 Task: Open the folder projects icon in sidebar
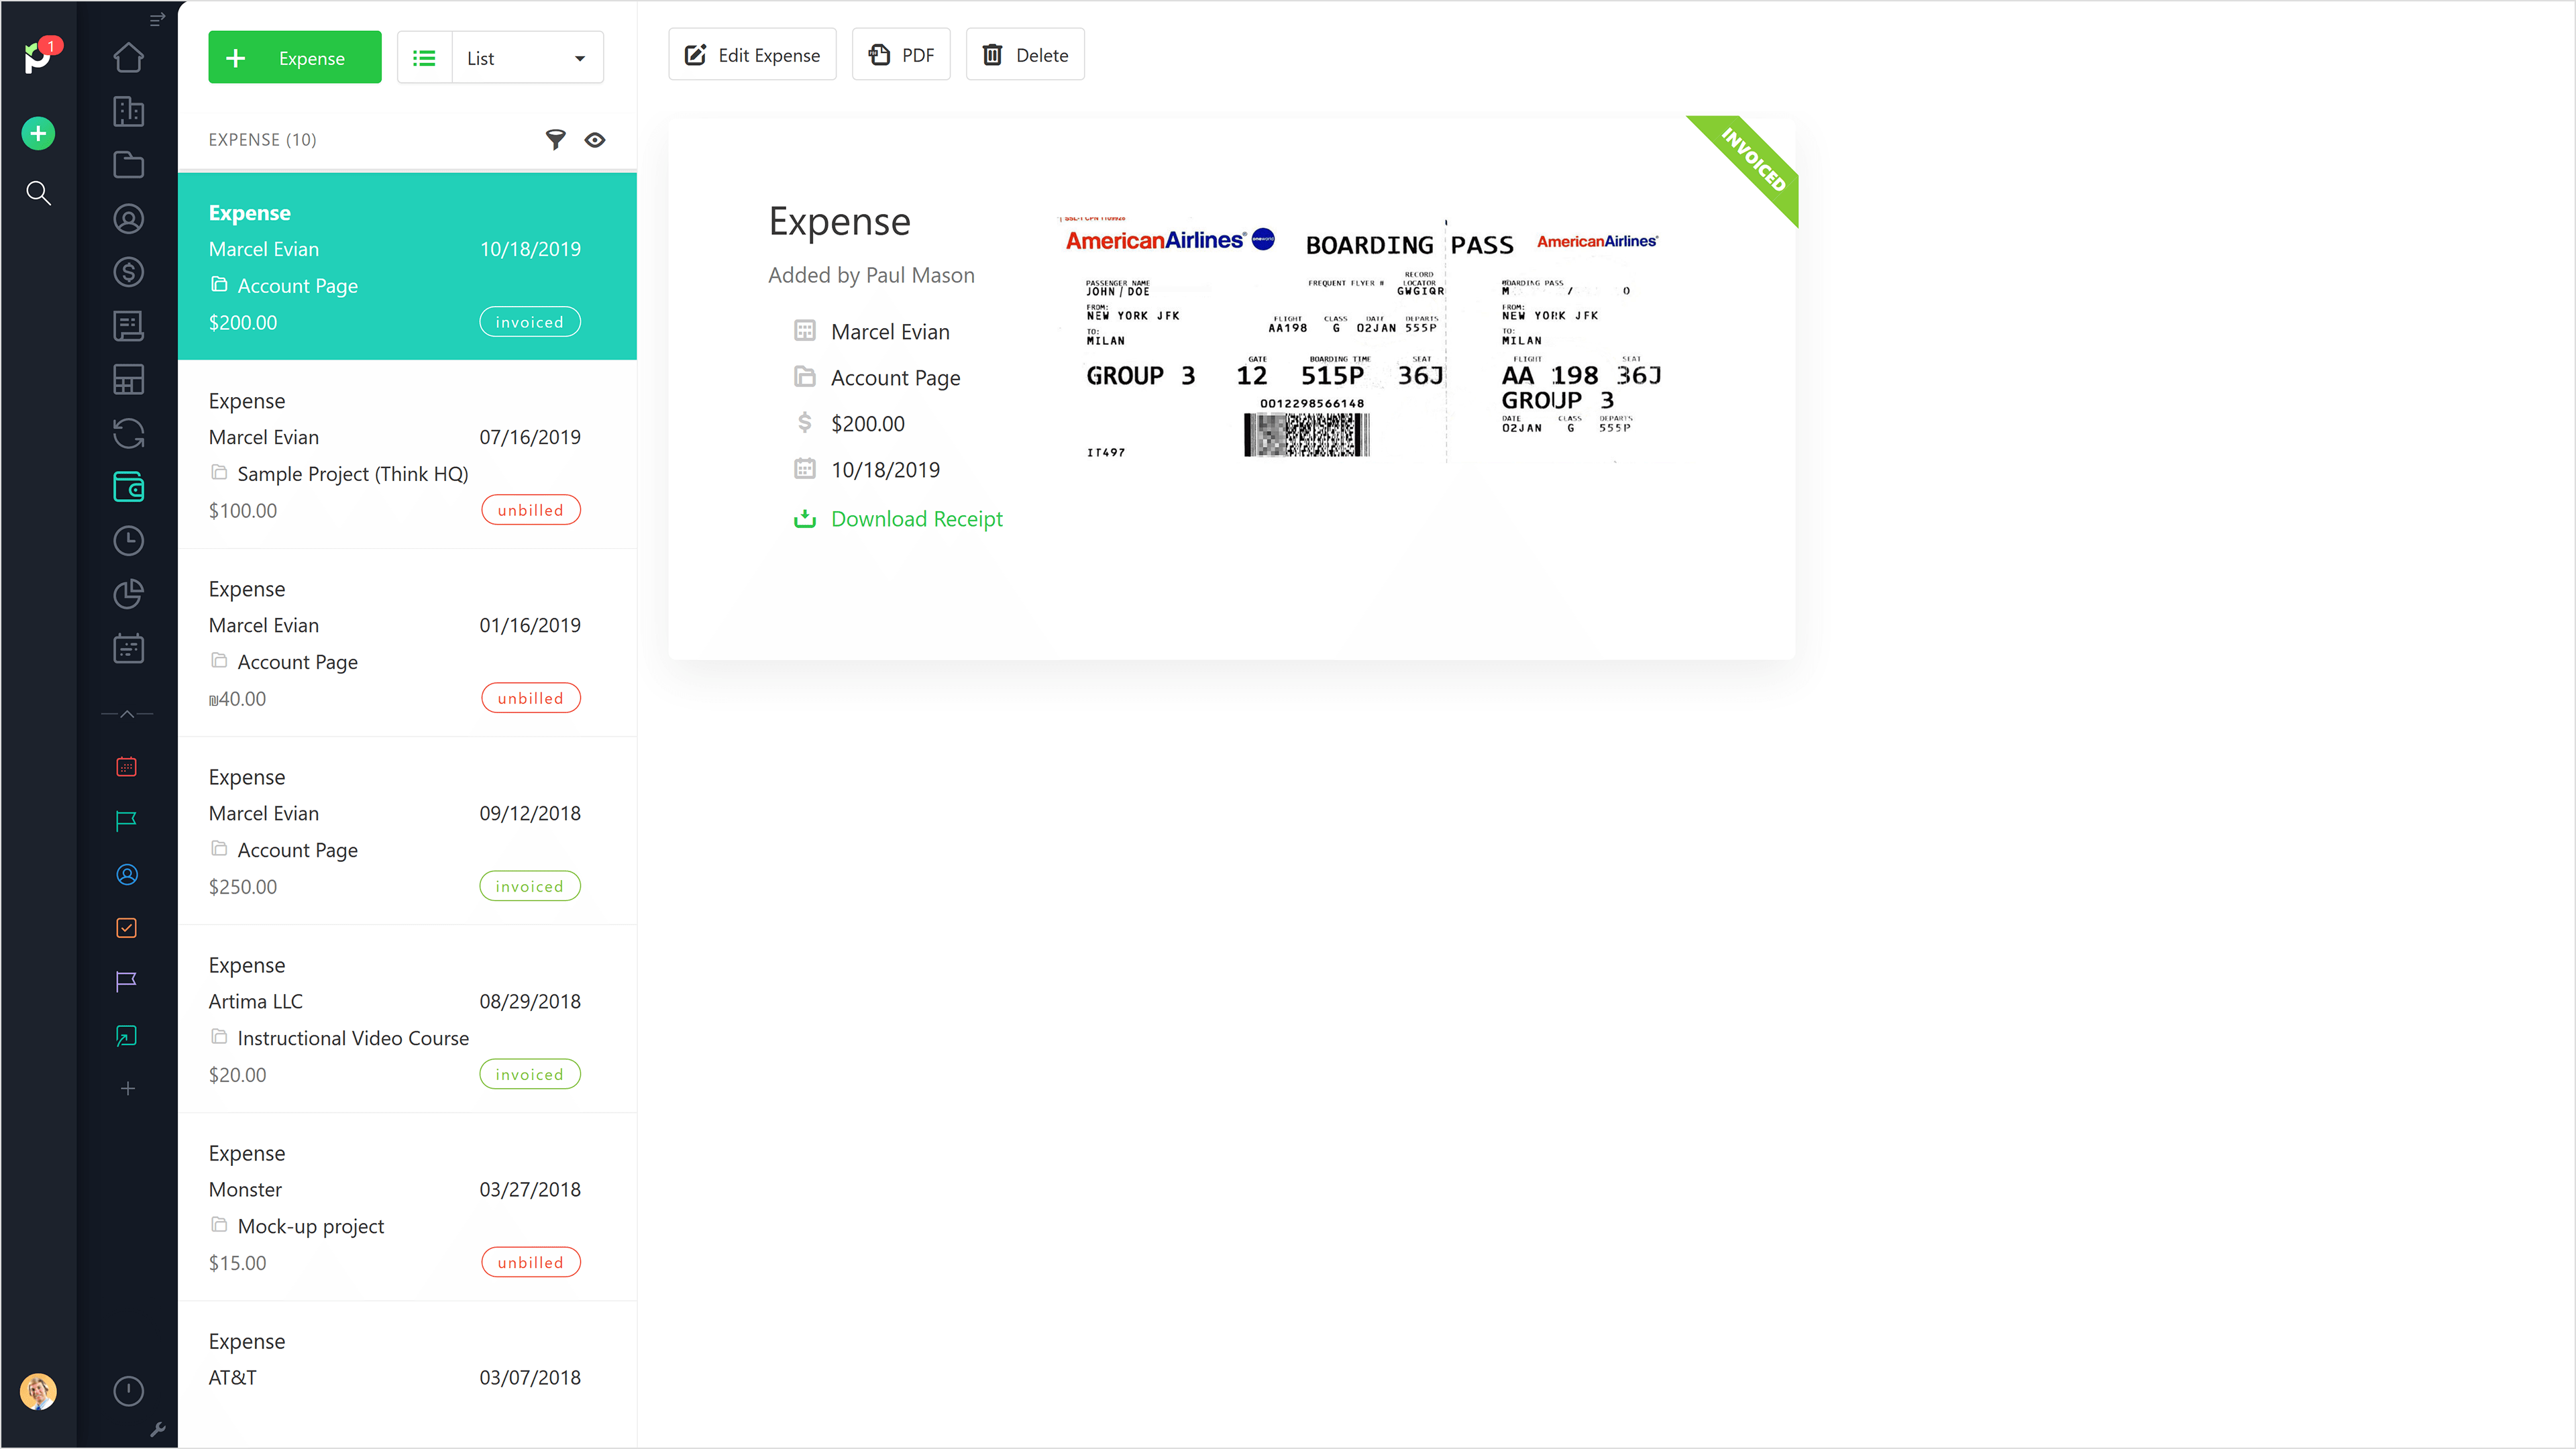(x=128, y=165)
